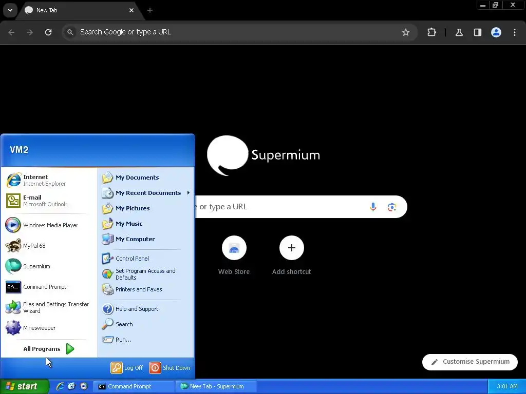This screenshot has height=394, width=526.
Task: Open the Web Store shortcut
Action: click(x=234, y=255)
